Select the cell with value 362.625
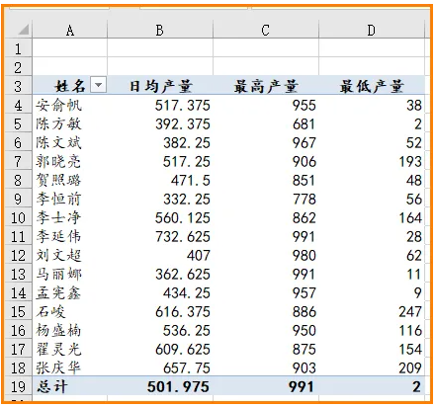This screenshot has height=407, width=435. tap(160, 274)
